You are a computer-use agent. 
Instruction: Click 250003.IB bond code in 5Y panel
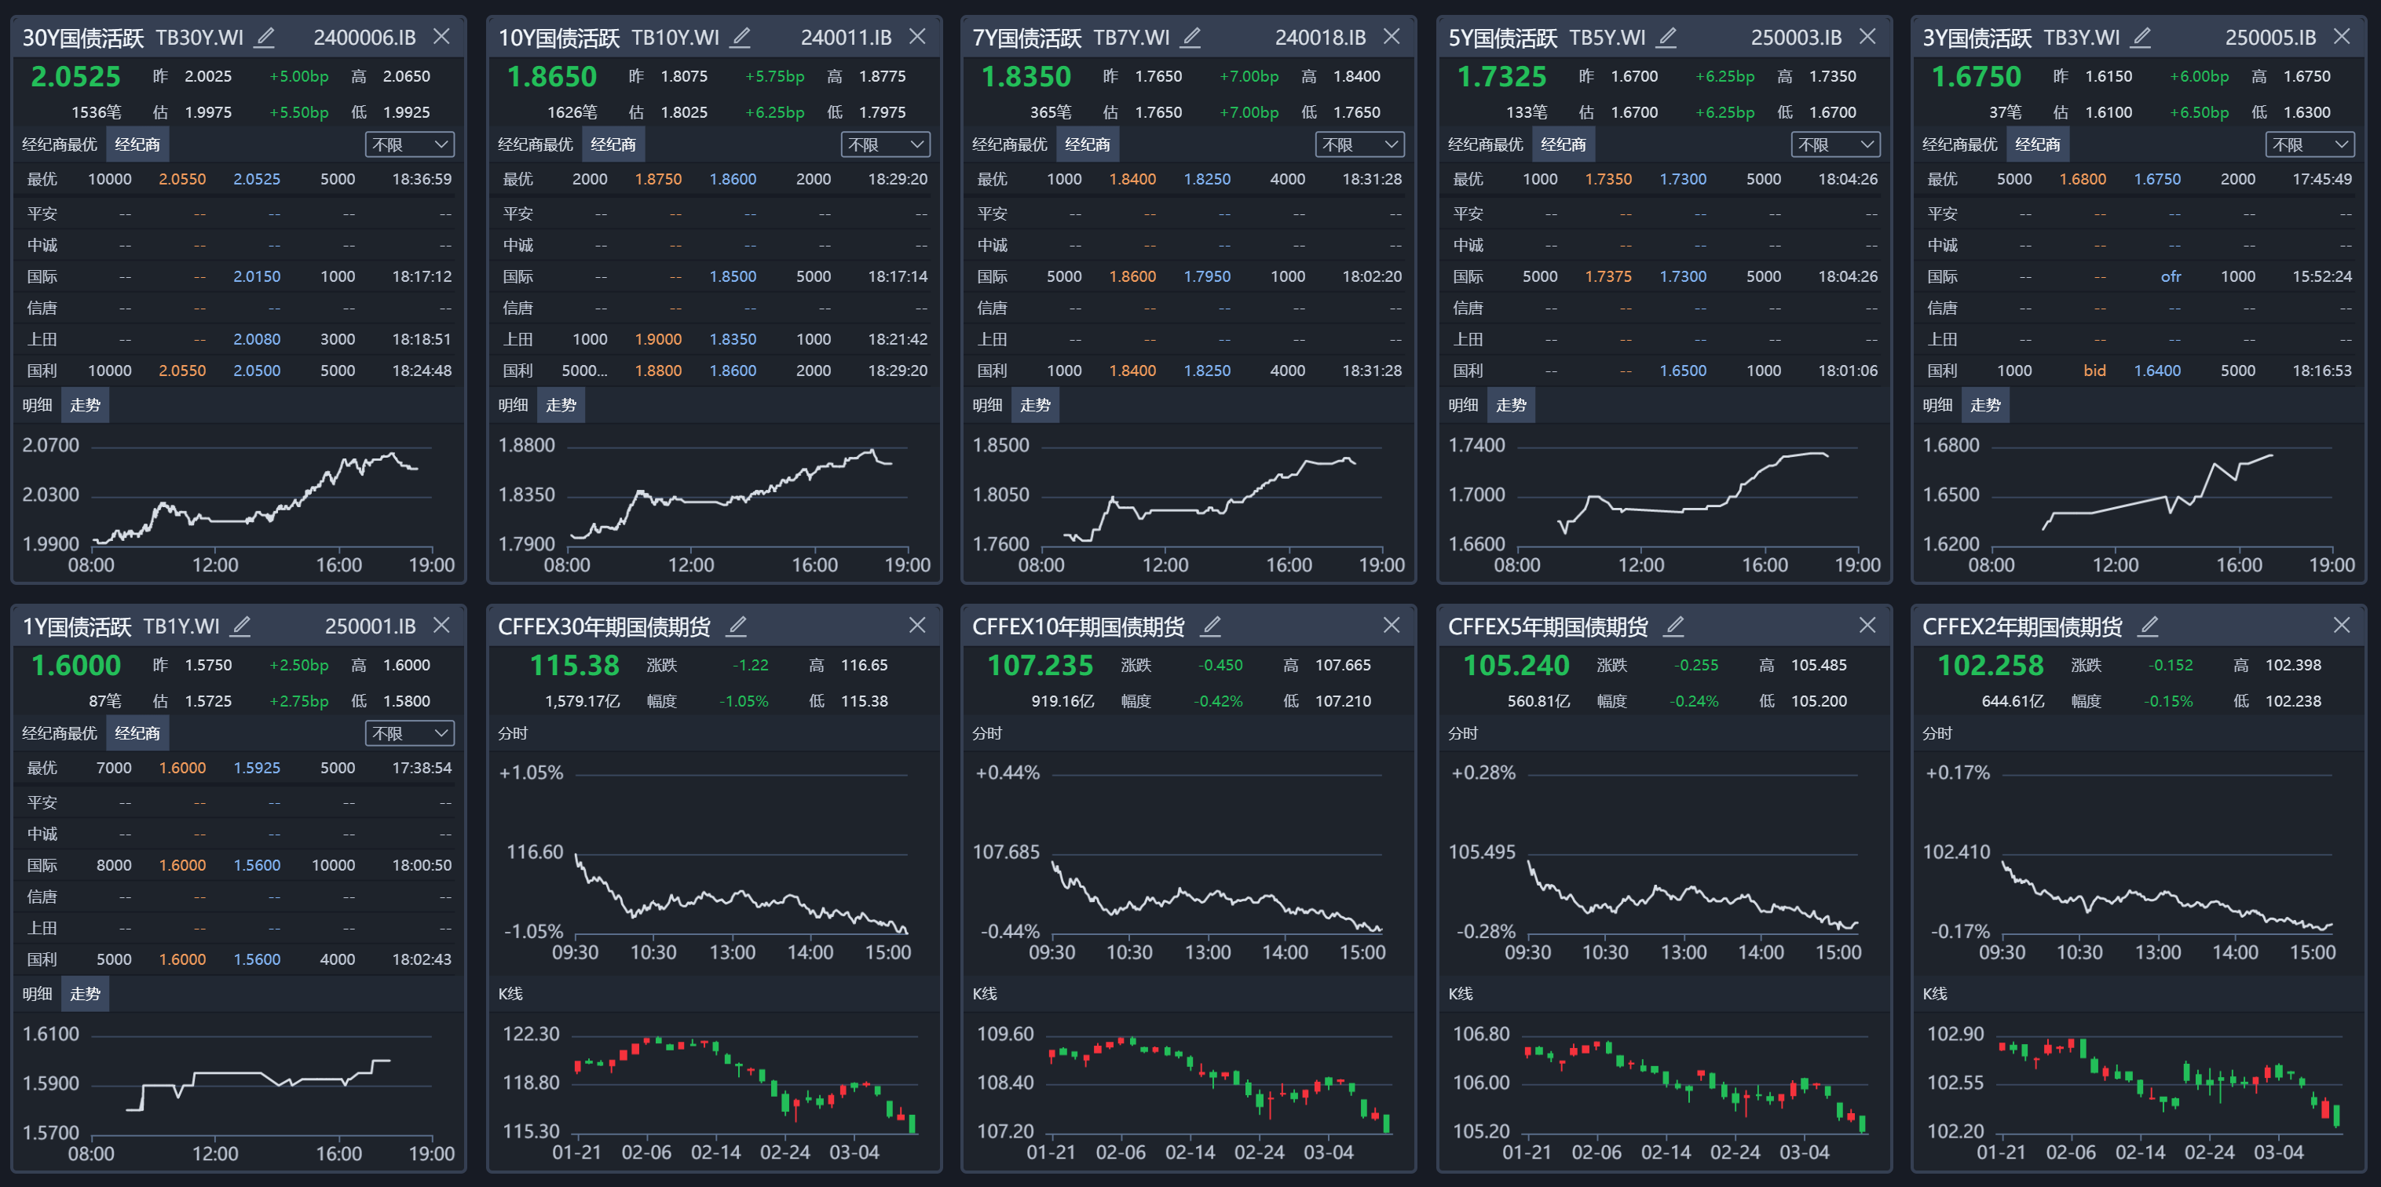(x=1796, y=38)
